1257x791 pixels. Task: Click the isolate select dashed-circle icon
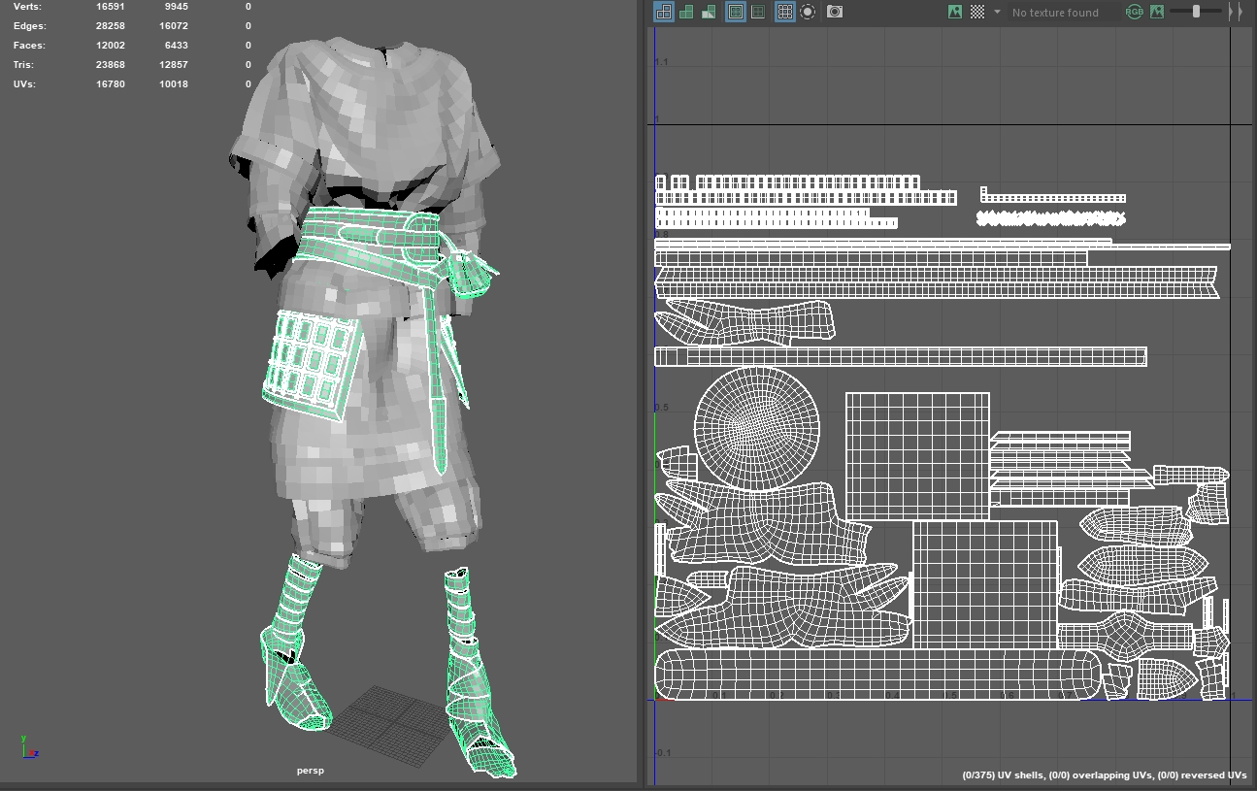[808, 12]
